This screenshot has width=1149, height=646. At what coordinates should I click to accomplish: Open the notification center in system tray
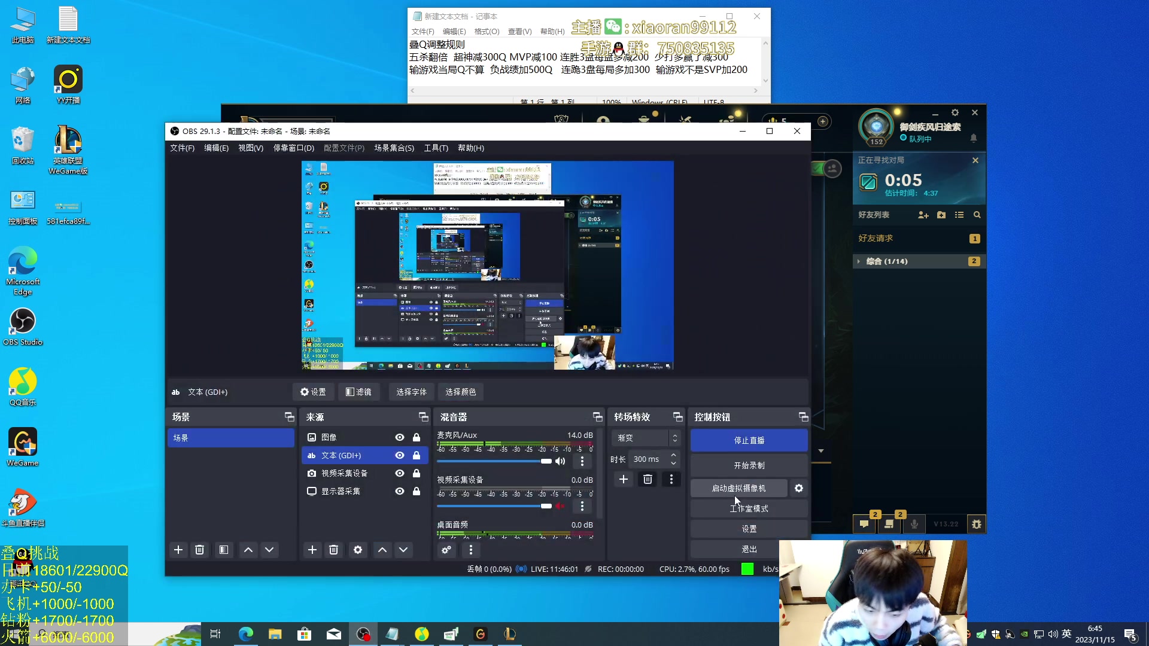(1130, 635)
